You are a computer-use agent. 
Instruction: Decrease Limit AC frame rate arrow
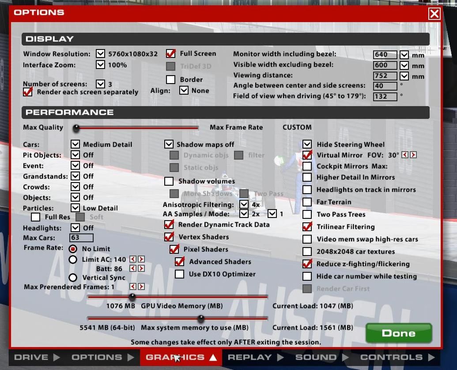(x=133, y=259)
